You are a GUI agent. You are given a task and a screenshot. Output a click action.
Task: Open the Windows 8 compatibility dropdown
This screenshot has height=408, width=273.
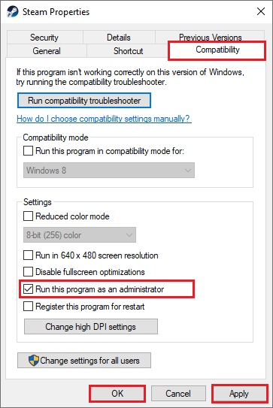click(109, 171)
